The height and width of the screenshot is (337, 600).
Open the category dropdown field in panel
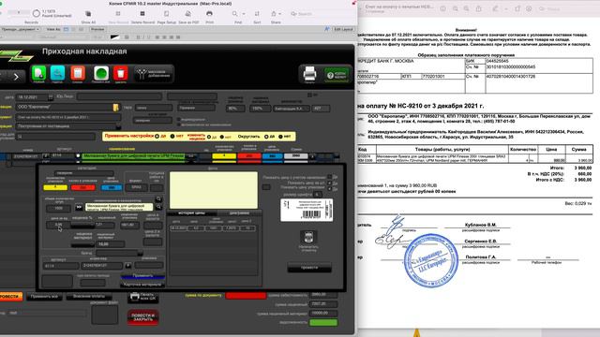tap(83, 173)
